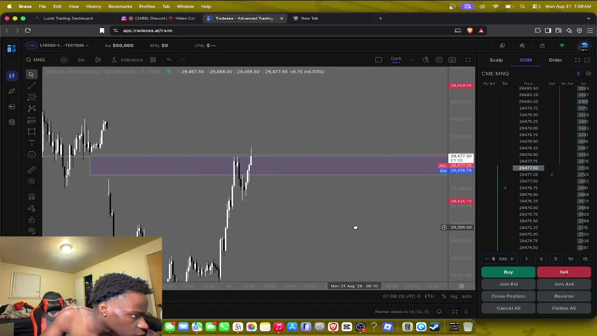The width and height of the screenshot is (597, 336).
Task: Open the 5m timeframe selector
Action: tap(81, 60)
